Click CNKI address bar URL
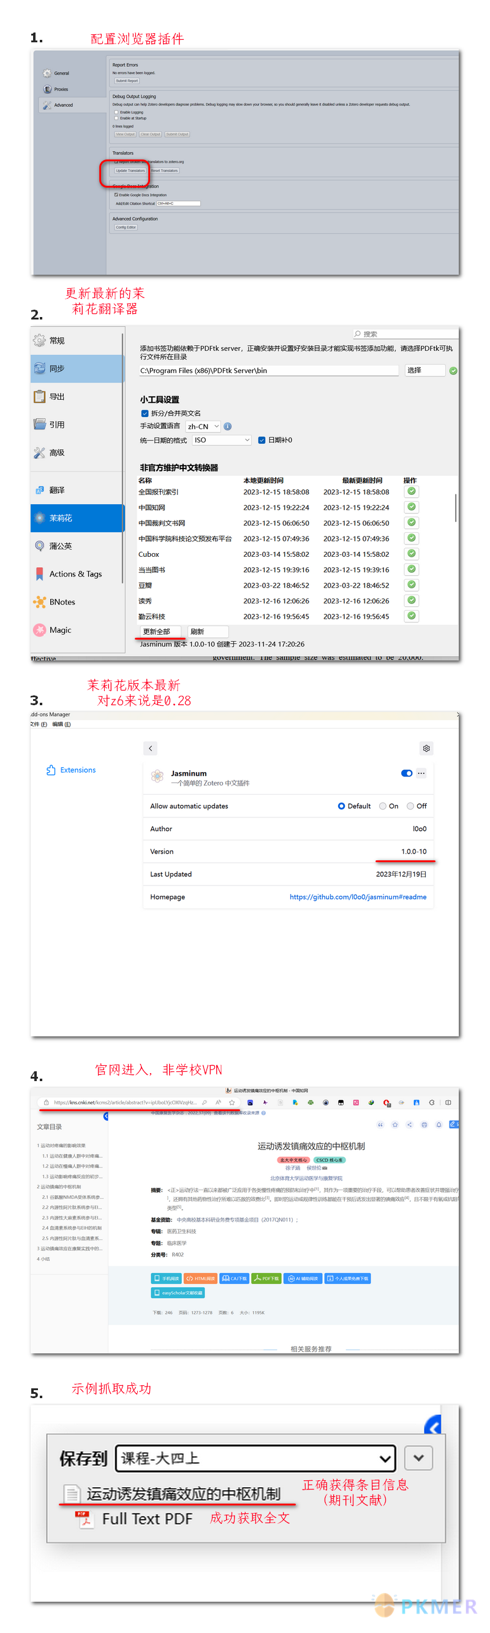490x1633 pixels. tap(126, 1103)
